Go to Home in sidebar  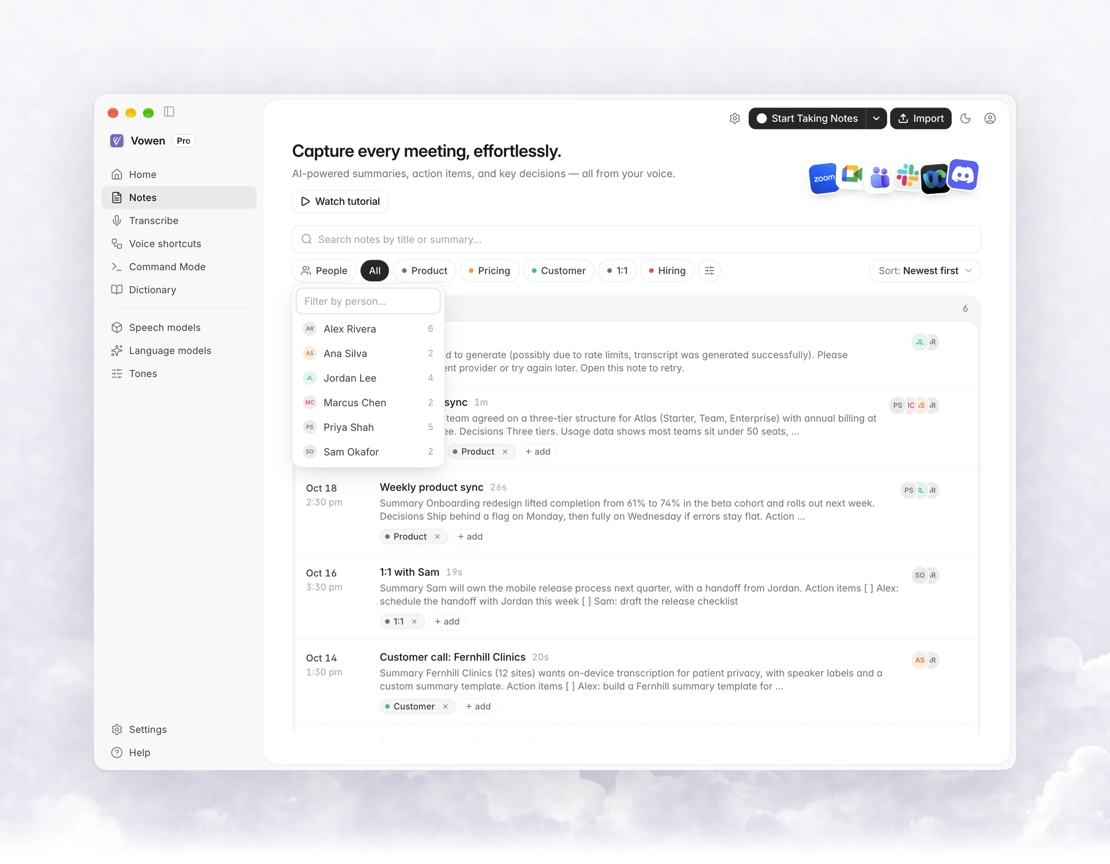click(179, 174)
